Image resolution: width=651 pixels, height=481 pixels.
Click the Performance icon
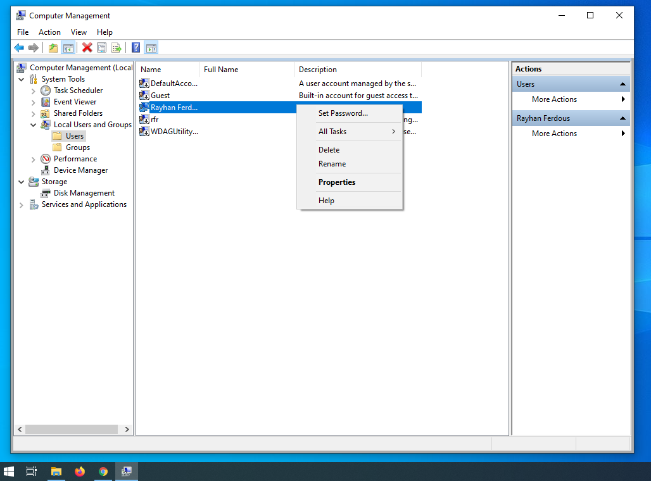click(46, 159)
